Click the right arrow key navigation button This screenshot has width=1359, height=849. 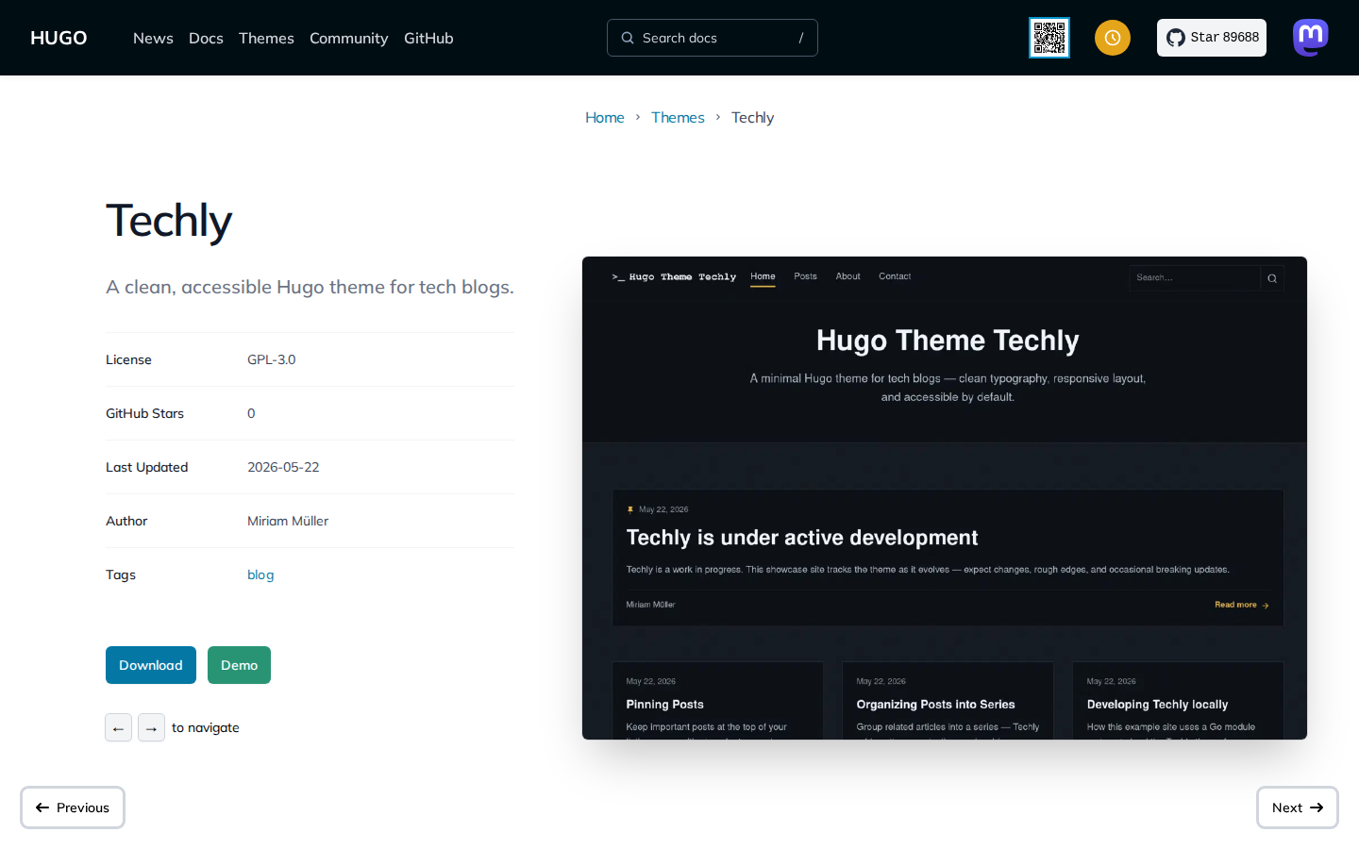pyautogui.click(x=151, y=727)
